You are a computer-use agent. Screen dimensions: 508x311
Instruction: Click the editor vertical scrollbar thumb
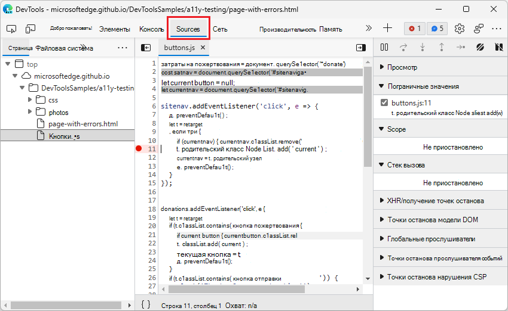pos(368,117)
